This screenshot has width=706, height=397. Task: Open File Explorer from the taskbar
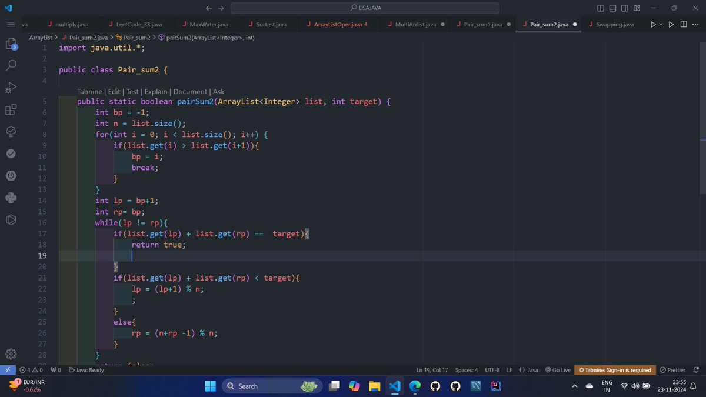374,386
